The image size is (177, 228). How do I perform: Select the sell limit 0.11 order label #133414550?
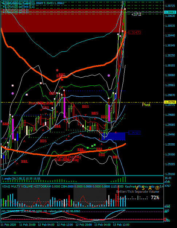[19, 7]
